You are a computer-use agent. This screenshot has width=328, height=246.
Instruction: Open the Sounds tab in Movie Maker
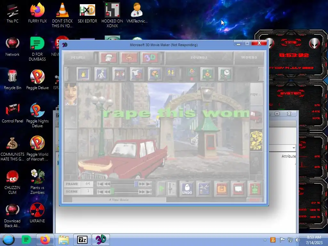pos(199,57)
